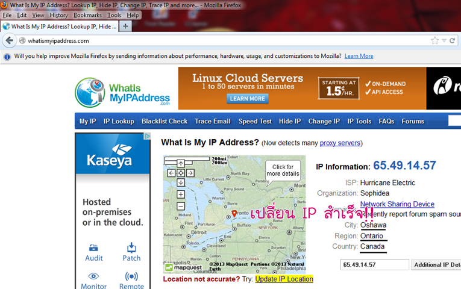
Task: Open the Edit menu
Action: coord(22,15)
